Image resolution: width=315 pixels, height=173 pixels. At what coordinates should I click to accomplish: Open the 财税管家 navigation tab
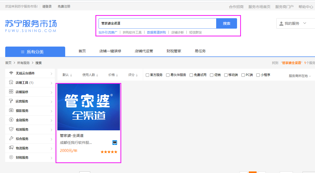[x=174, y=51]
